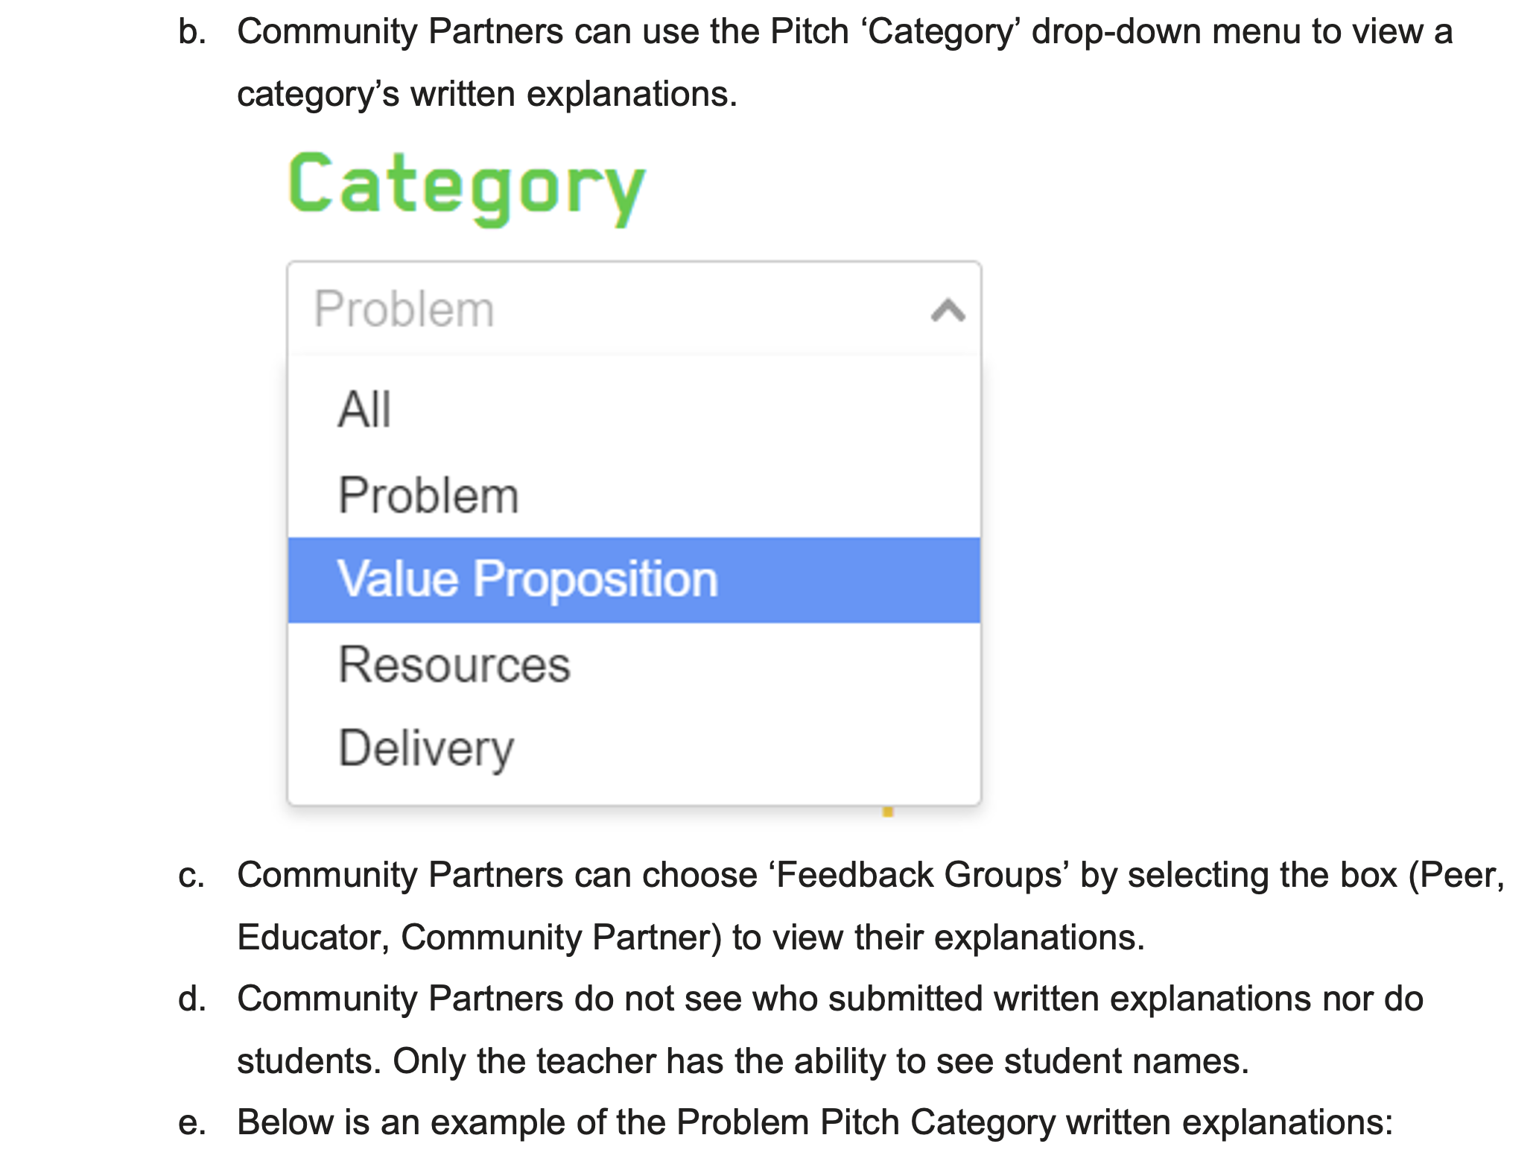Screen dimensions: 1539x1170
Task: Click the list marker "d."
Action: coord(192,999)
